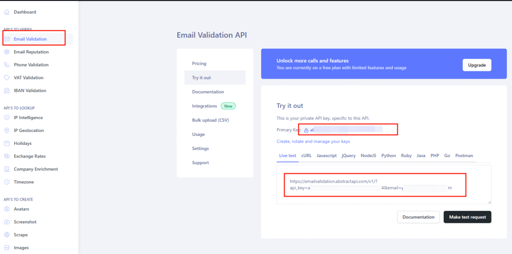Go to IP Geolocation API
Viewport: 512px width, 254px height.
tap(29, 130)
